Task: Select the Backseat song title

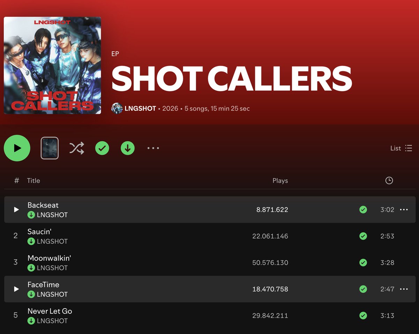Action: (x=43, y=205)
